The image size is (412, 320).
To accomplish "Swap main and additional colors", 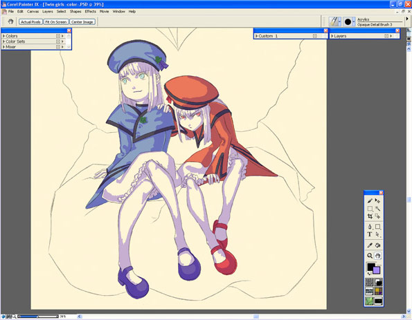I will coord(369,274).
